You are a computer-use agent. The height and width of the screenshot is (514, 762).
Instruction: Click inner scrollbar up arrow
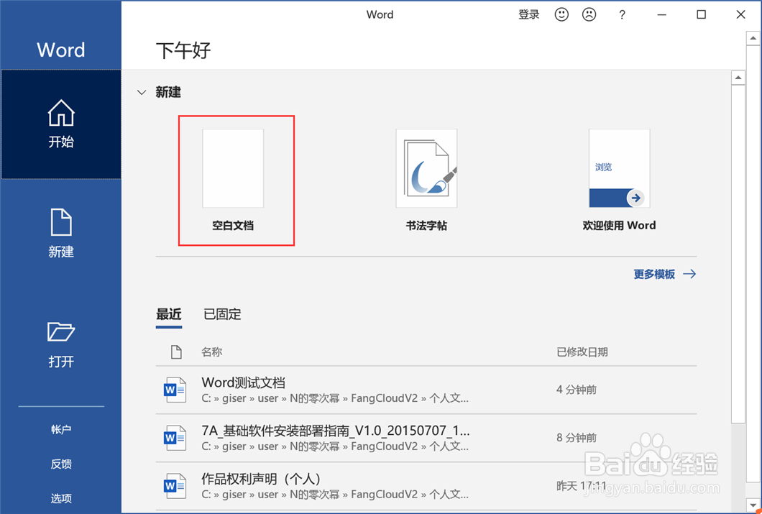[738, 78]
